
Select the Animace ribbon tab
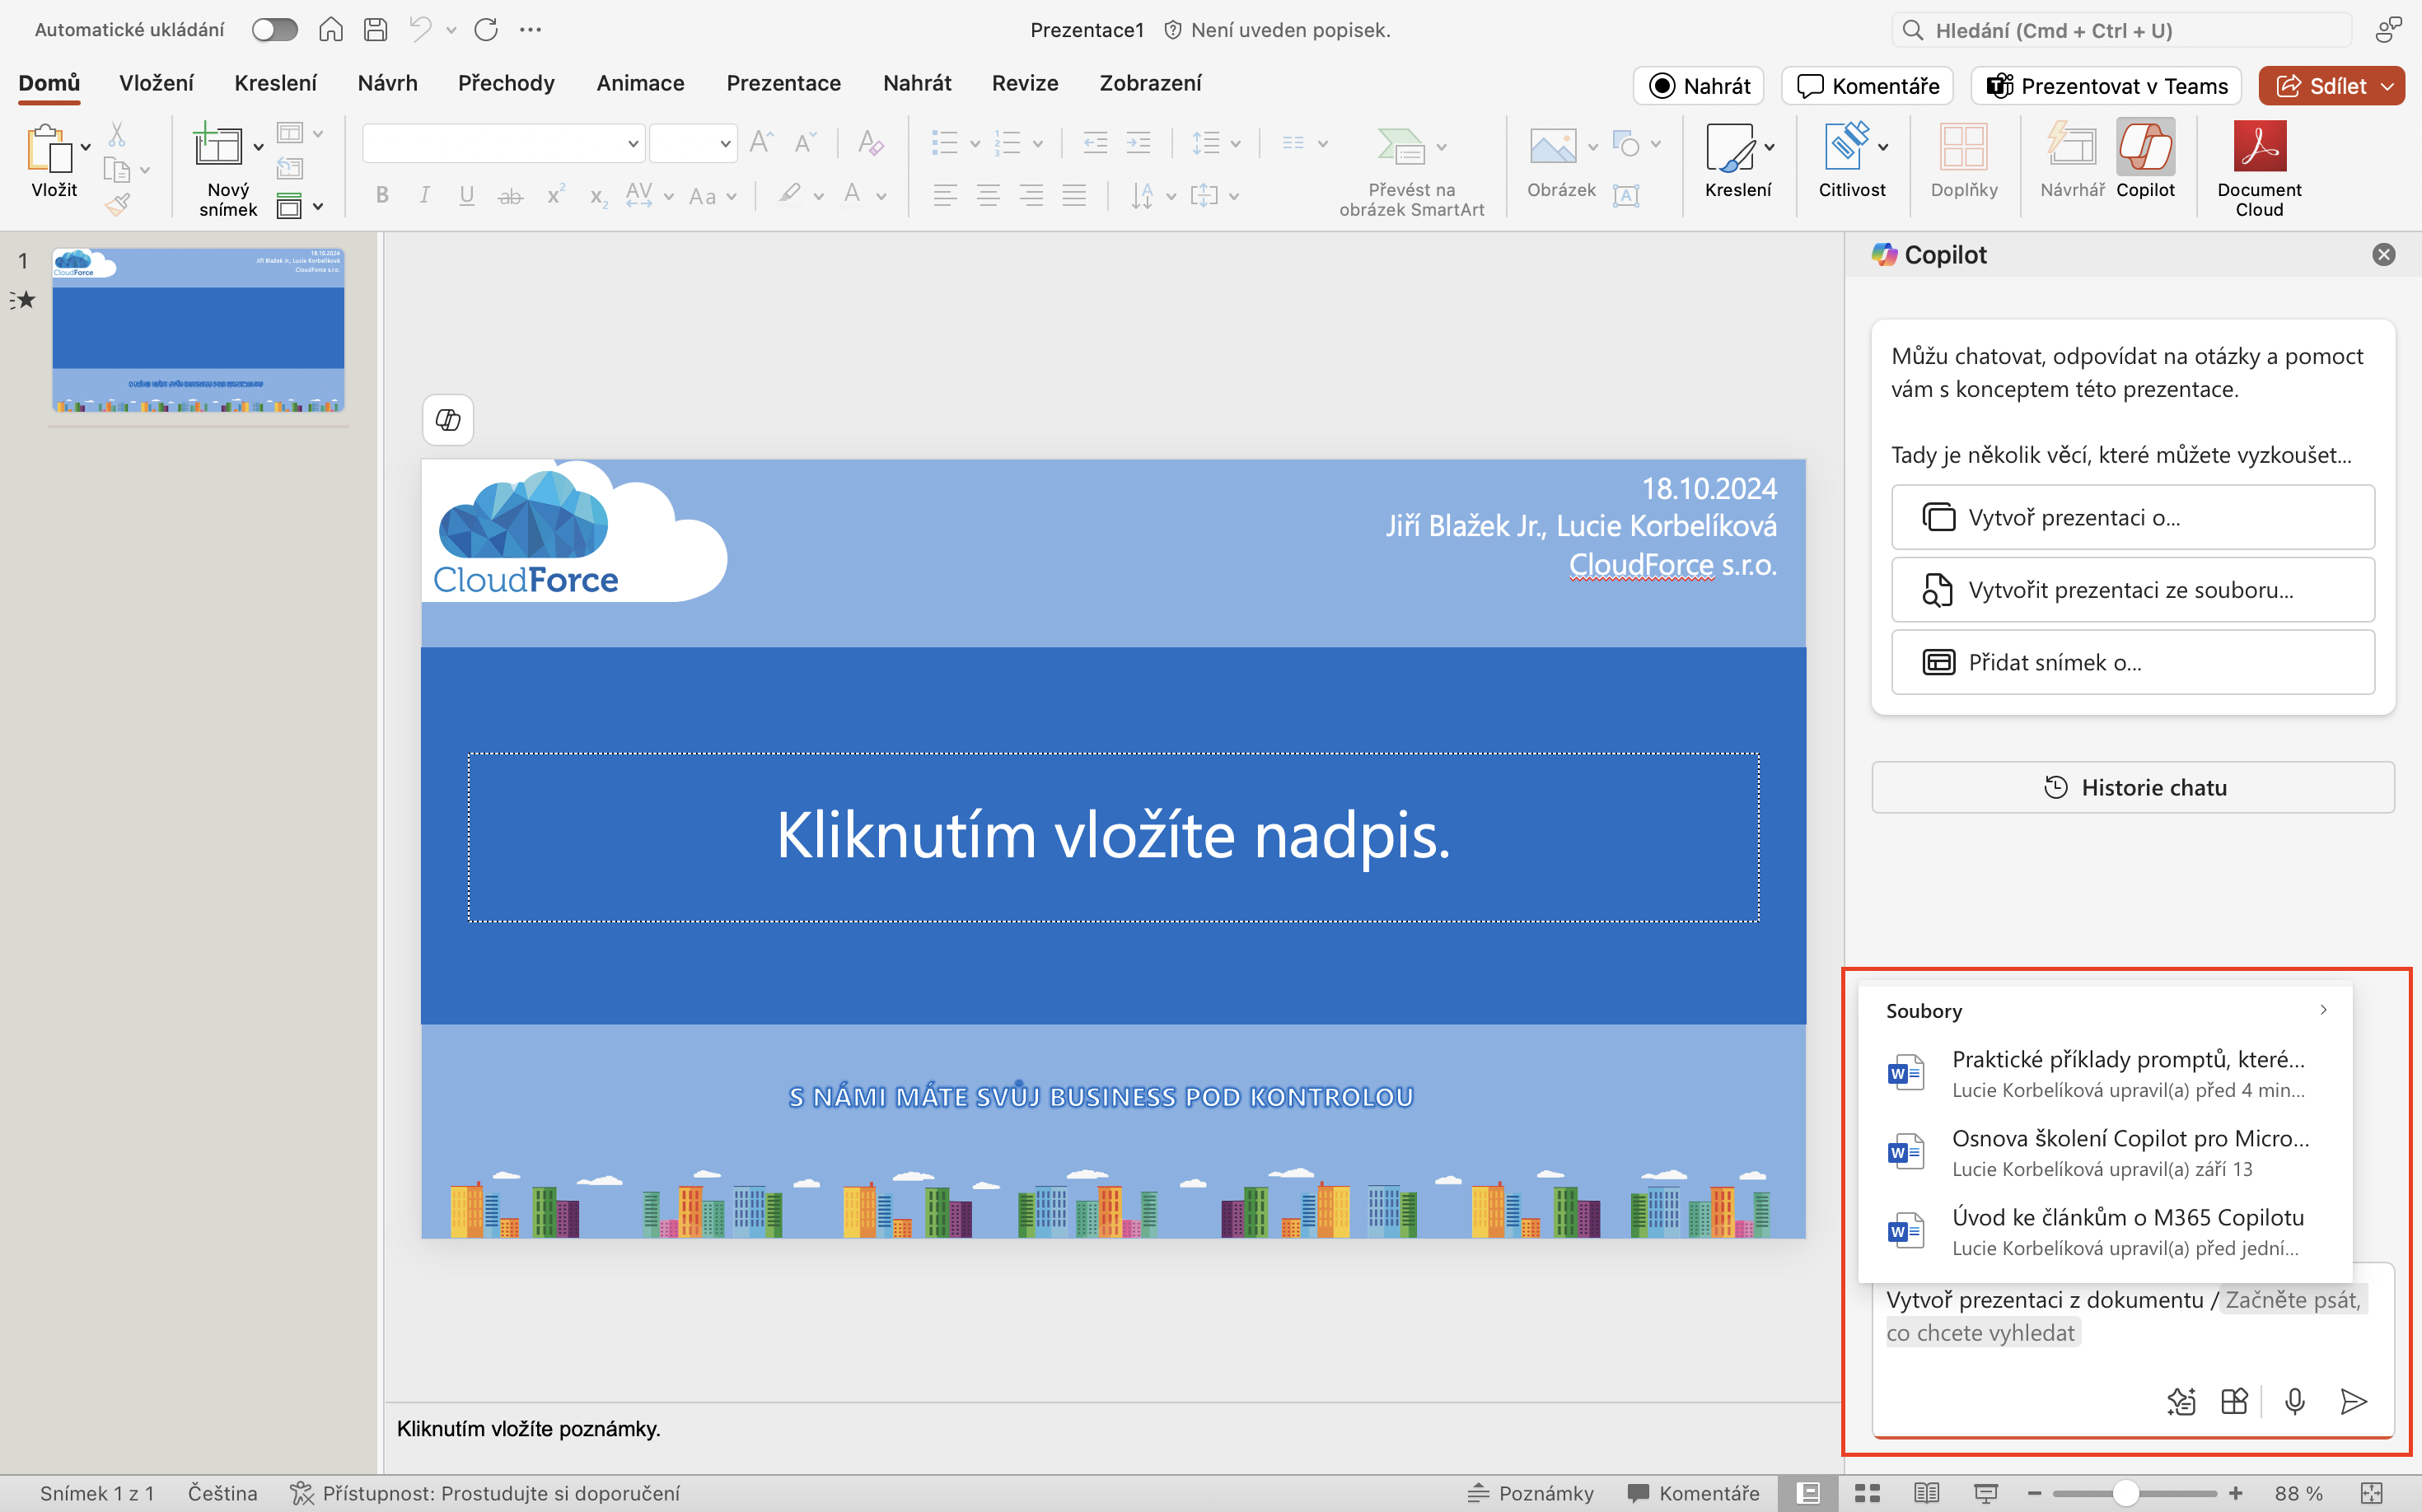click(640, 83)
